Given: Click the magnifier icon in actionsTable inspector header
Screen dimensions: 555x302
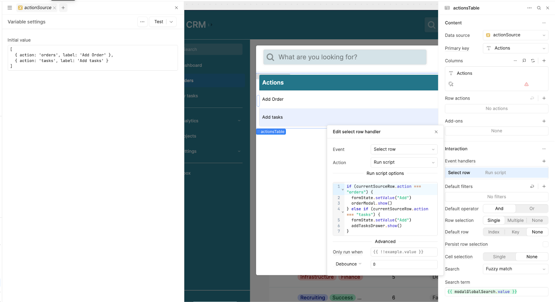Looking at the screenshot, I should pos(539,8).
